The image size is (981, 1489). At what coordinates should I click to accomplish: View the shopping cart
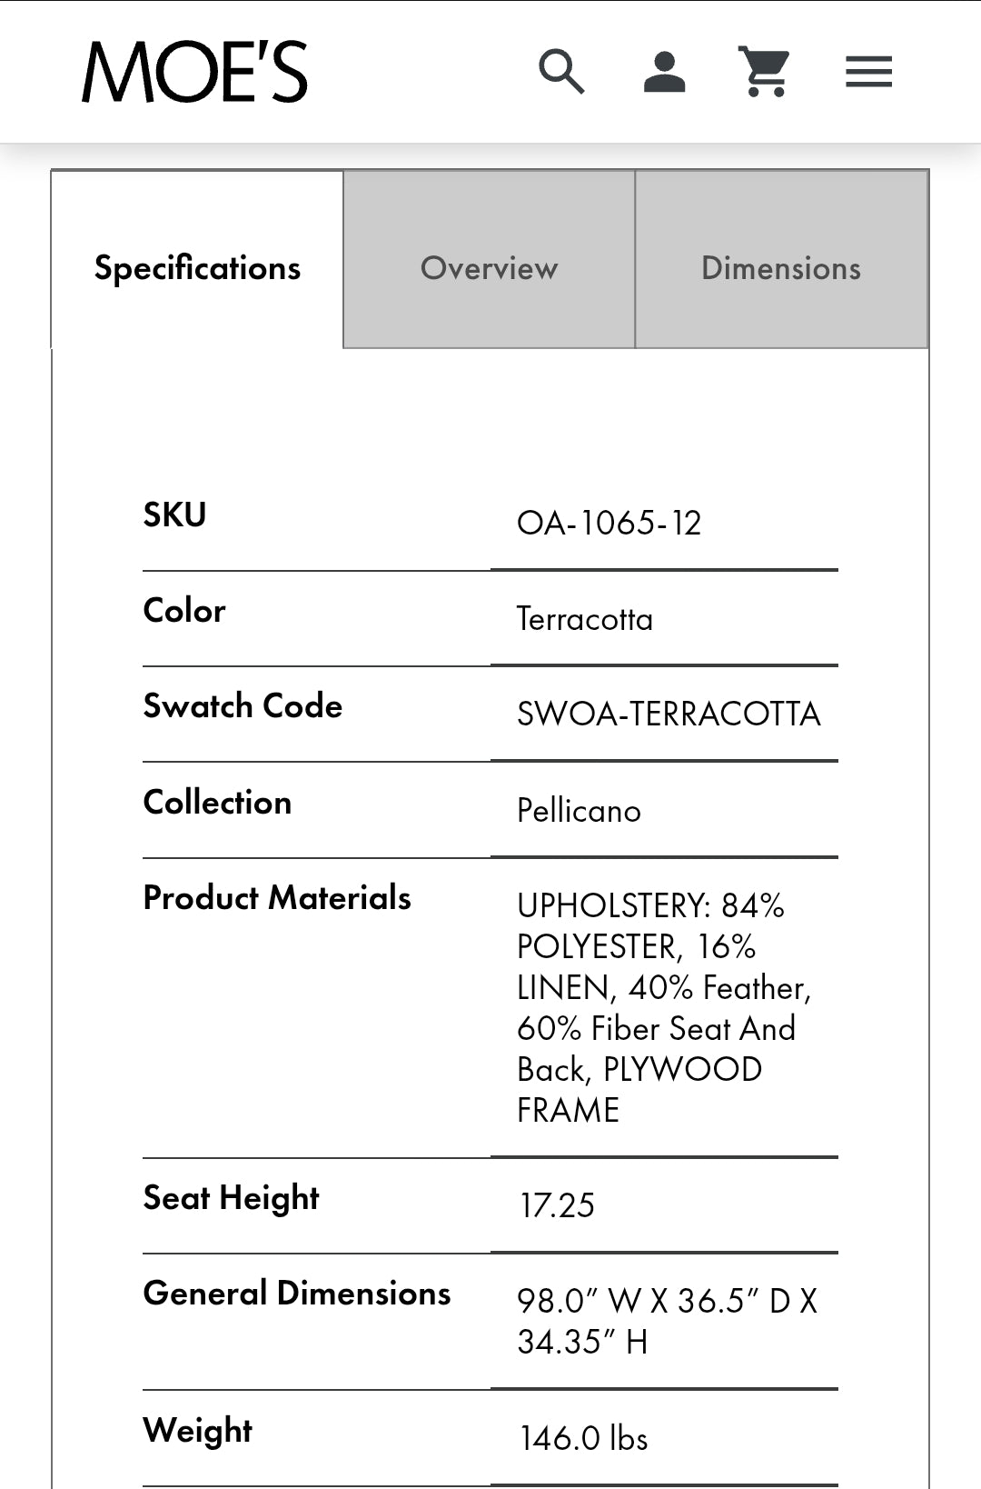tap(765, 72)
